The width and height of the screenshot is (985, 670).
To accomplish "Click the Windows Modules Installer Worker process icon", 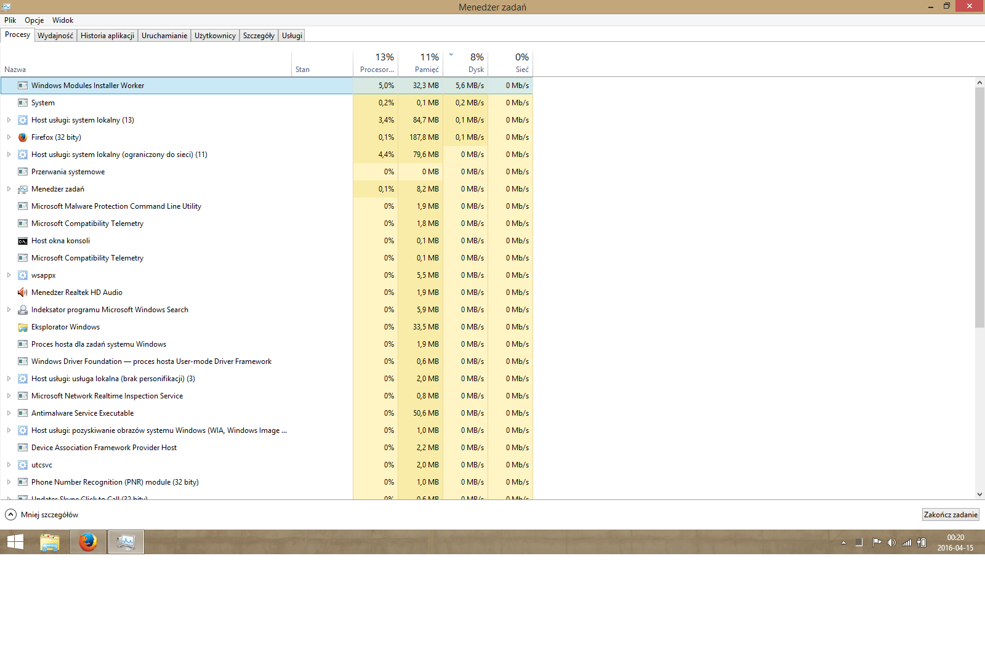I will click(x=23, y=86).
